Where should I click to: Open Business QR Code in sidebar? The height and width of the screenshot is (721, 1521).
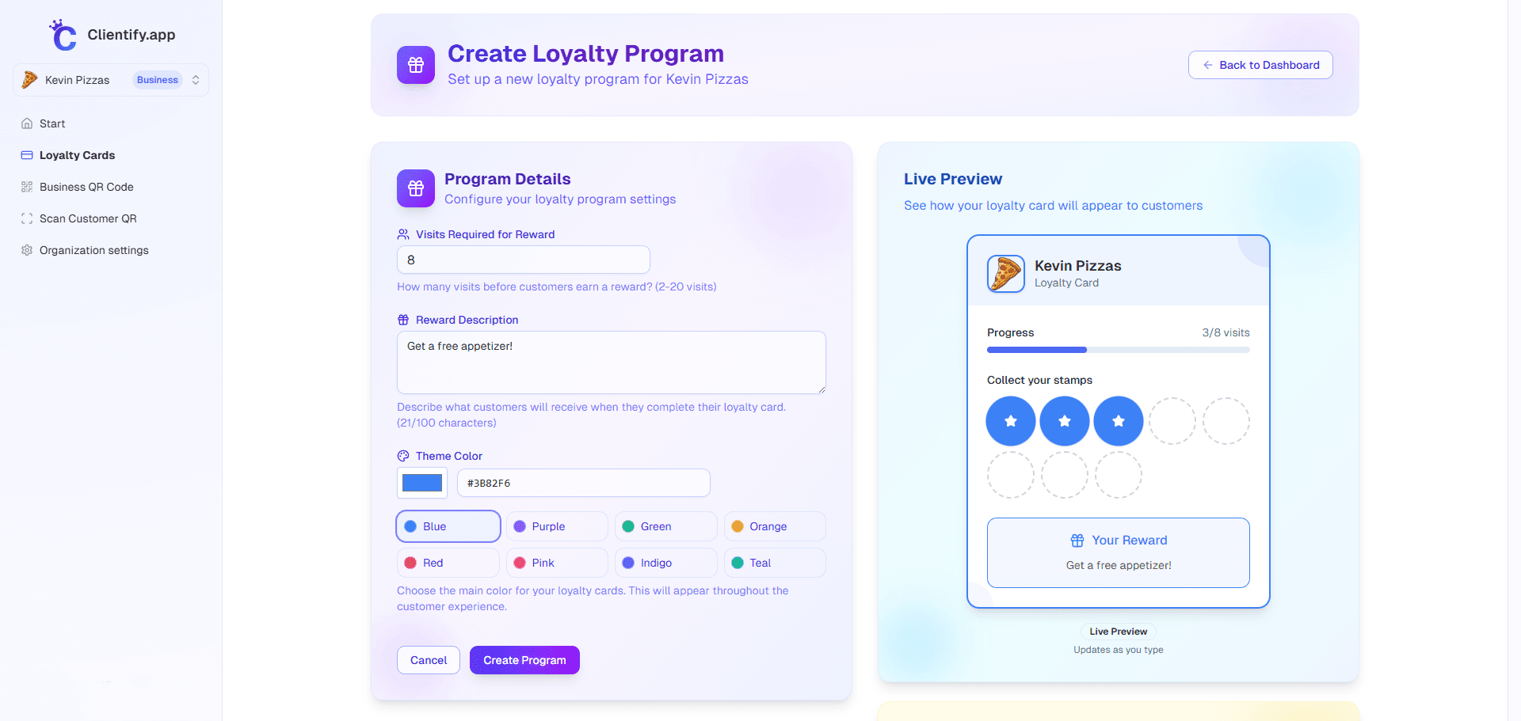[x=86, y=187]
